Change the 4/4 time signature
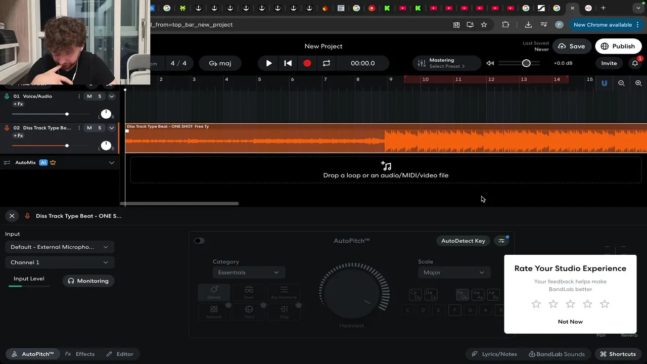Viewport: 647px width, 364px height. click(x=178, y=63)
